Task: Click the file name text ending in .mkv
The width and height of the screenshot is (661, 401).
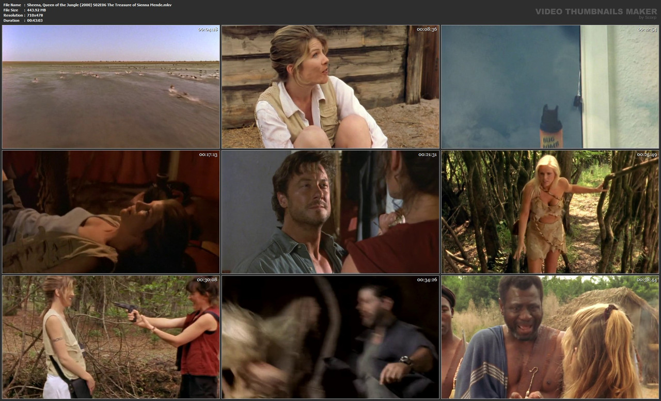Action: [x=99, y=5]
